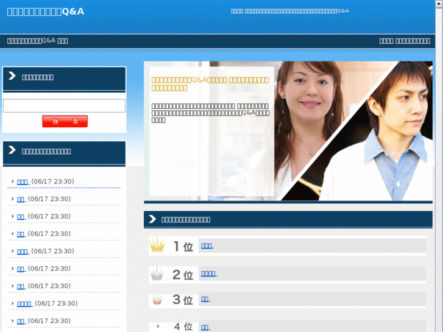Click the vertical scrollbar track

tap(439, 169)
